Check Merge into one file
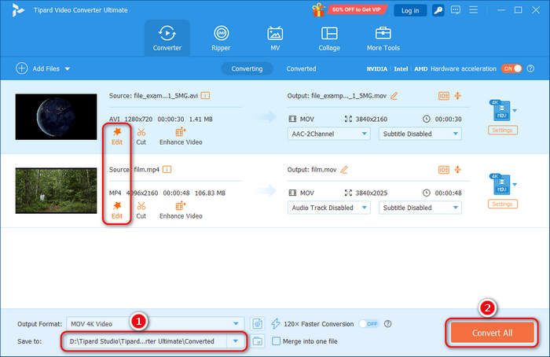This screenshot has height=357, width=550. 276,341
